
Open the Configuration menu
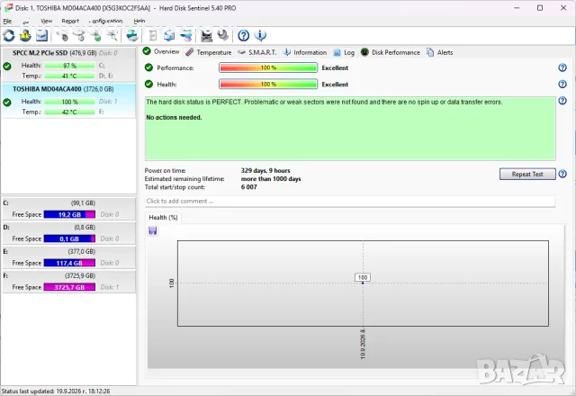pos(106,22)
